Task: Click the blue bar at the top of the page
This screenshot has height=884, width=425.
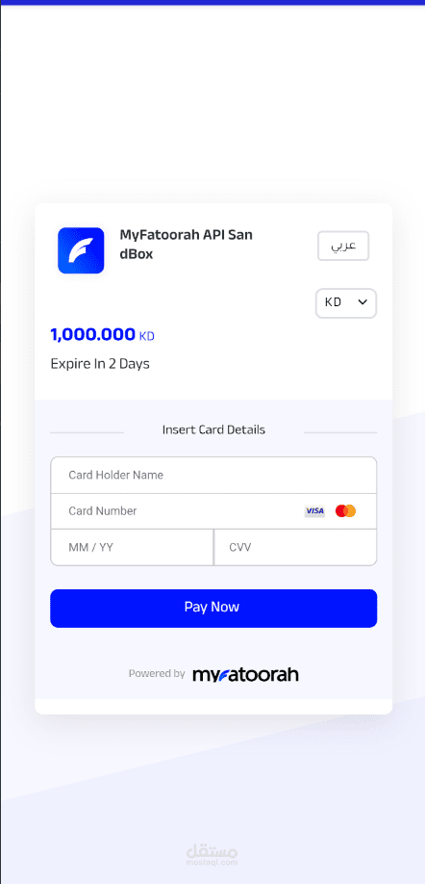Action: (212, 2)
